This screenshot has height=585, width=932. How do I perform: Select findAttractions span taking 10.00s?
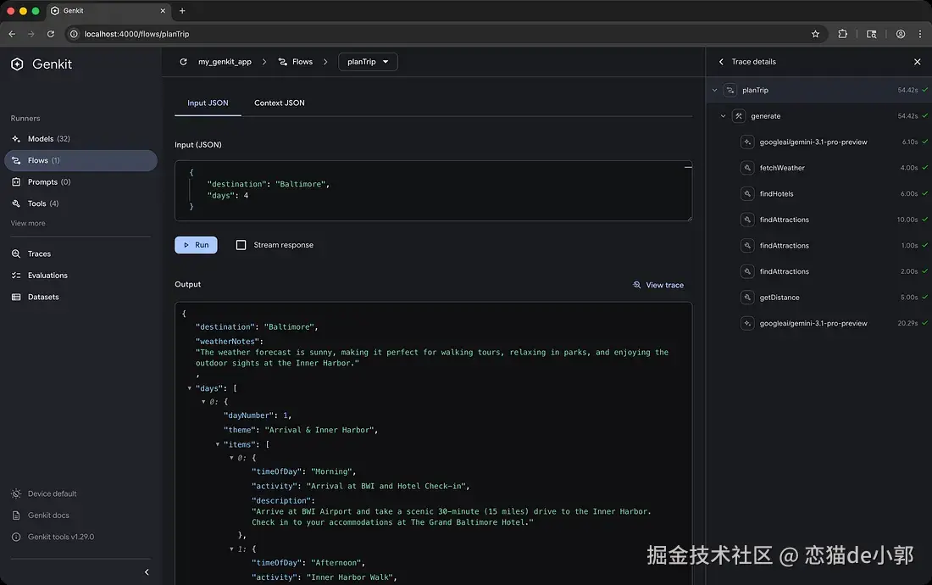click(x=819, y=220)
